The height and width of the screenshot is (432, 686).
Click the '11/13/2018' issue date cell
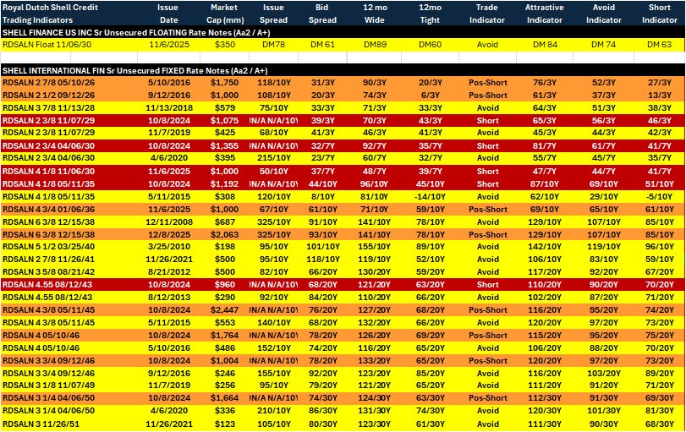(169, 108)
